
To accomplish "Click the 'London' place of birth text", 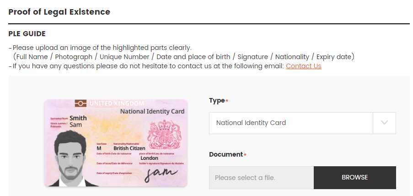I will click(x=149, y=158).
